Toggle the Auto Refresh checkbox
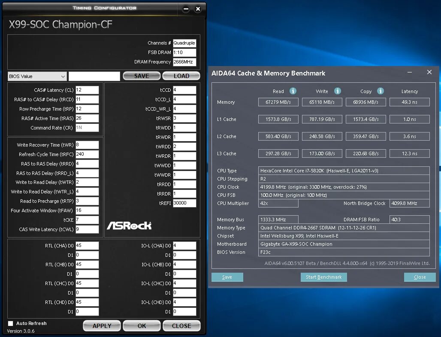 11,324
